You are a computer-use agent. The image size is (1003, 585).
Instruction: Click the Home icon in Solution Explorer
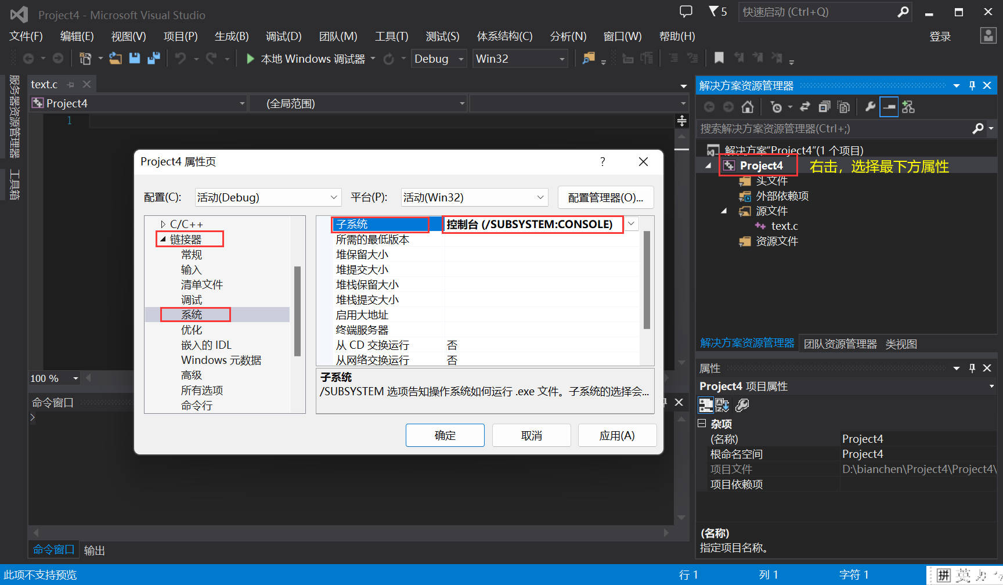(x=748, y=107)
